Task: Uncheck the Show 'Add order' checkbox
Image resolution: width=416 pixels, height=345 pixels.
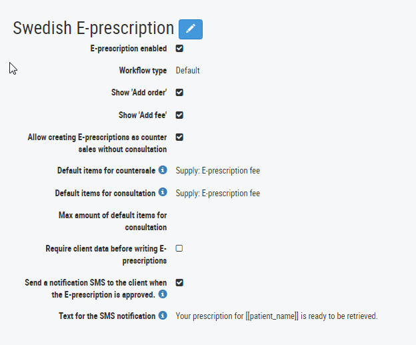Action: click(179, 92)
